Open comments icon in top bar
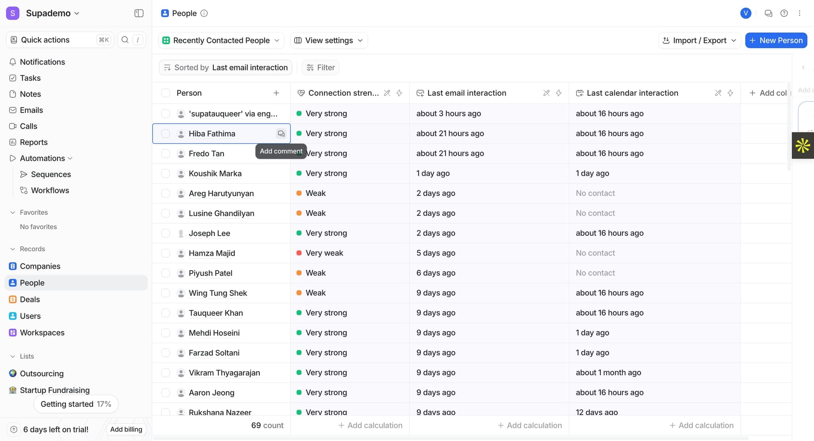 coord(768,13)
